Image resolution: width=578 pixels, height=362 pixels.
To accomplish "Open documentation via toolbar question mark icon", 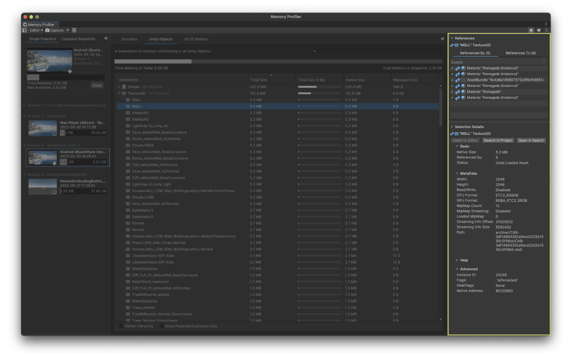I will coord(539,30).
